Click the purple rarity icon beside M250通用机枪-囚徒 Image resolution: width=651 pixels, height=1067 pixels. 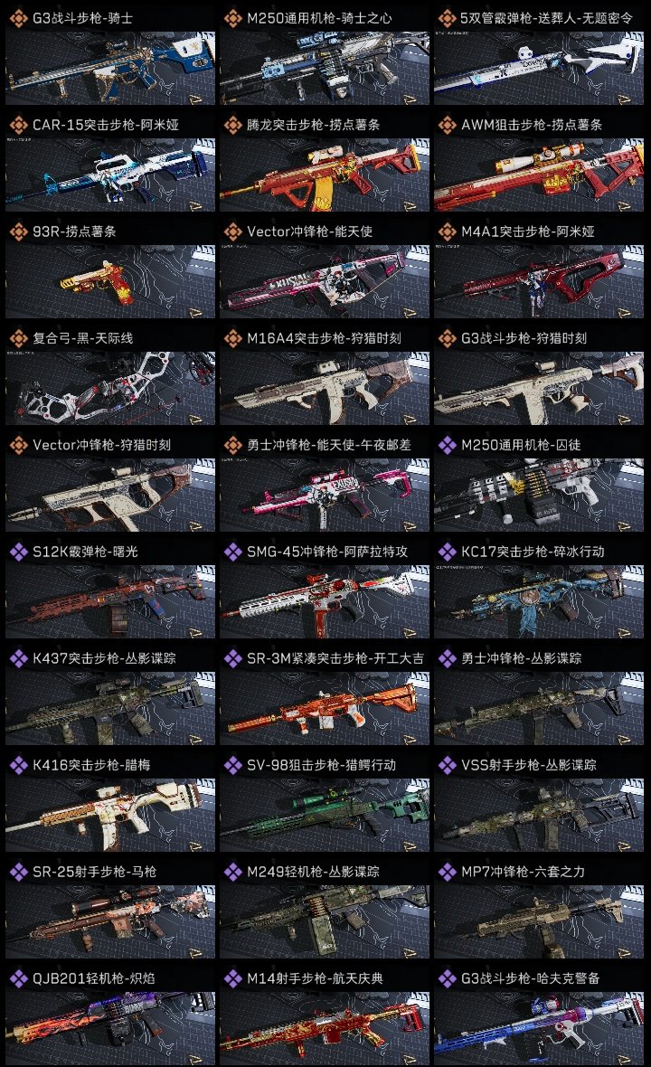pyautogui.click(x=447, y=445)
